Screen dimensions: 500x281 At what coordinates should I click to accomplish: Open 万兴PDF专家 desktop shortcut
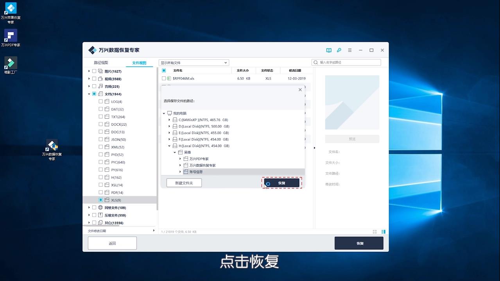pyautogui.click(x=11, y=38)
